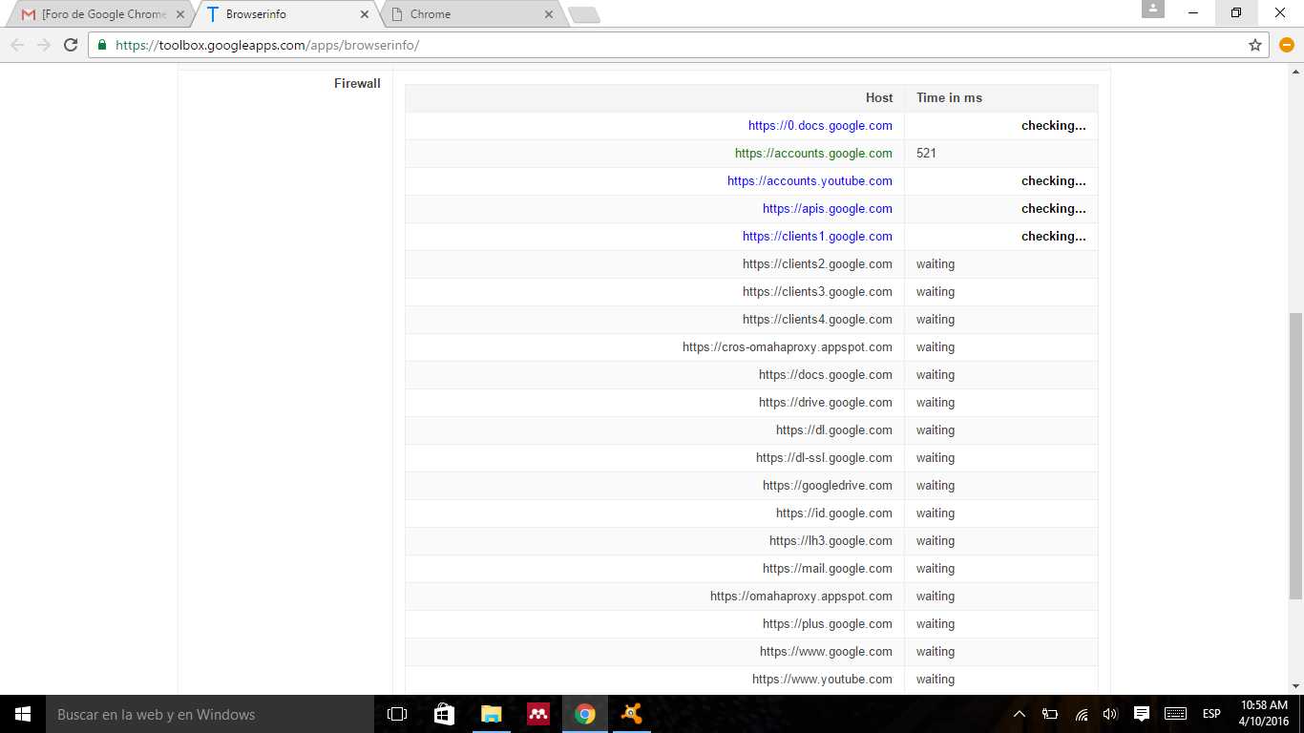The width and height of the screenshot is (1304, 733).
Task: Open the https://accounts.google.com link
Action: (x=813, y=154)
